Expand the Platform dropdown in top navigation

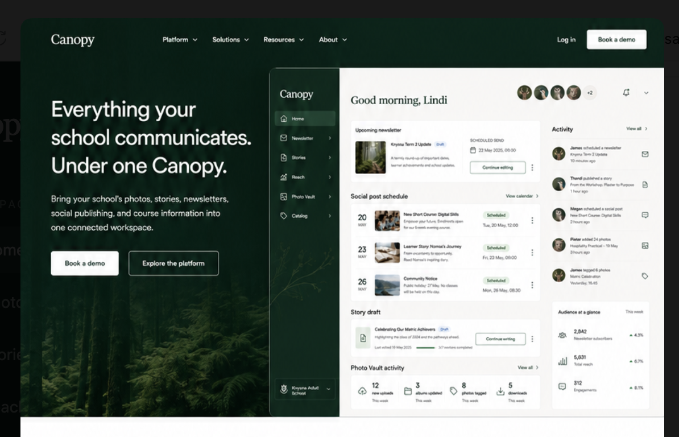coord(180,40)
